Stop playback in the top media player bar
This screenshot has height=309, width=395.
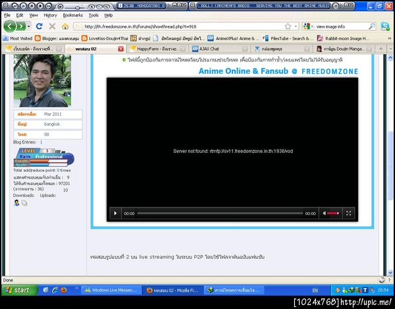[39, 6]
